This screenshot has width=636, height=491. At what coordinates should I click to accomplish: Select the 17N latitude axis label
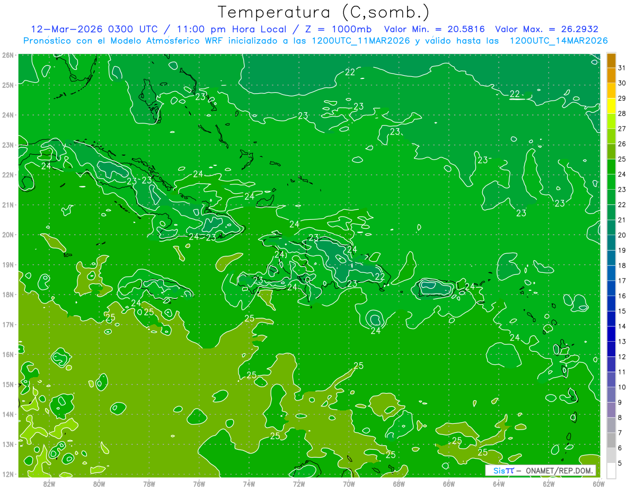click(x=7, y=325)
